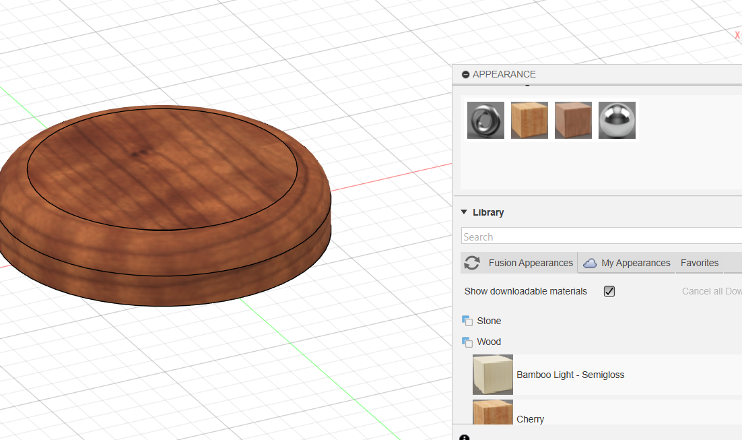Click the top face of the wooden disc model
This screenshot has width=742, height=440.
pos(162,169)
